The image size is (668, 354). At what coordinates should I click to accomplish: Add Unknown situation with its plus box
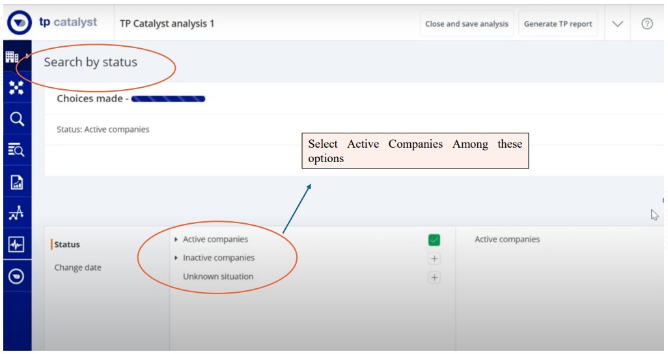[x=434, y=278]
